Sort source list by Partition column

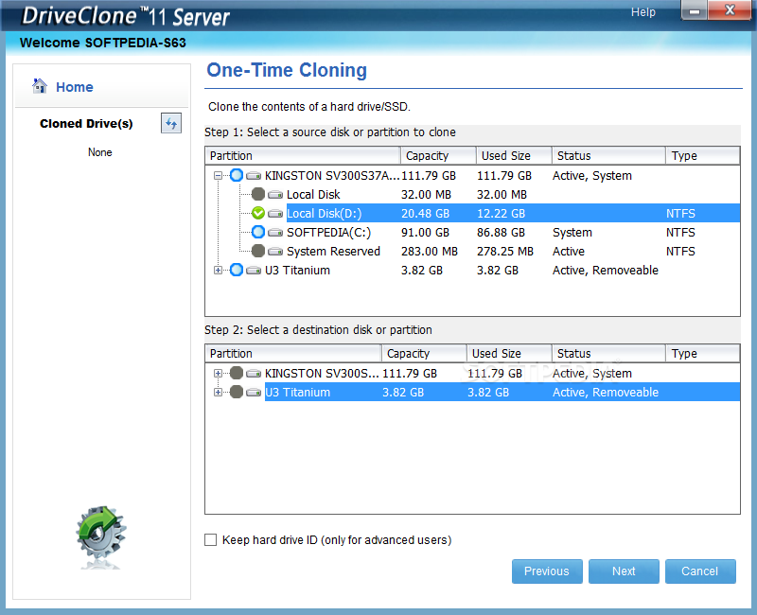click(x=303, y=155)
